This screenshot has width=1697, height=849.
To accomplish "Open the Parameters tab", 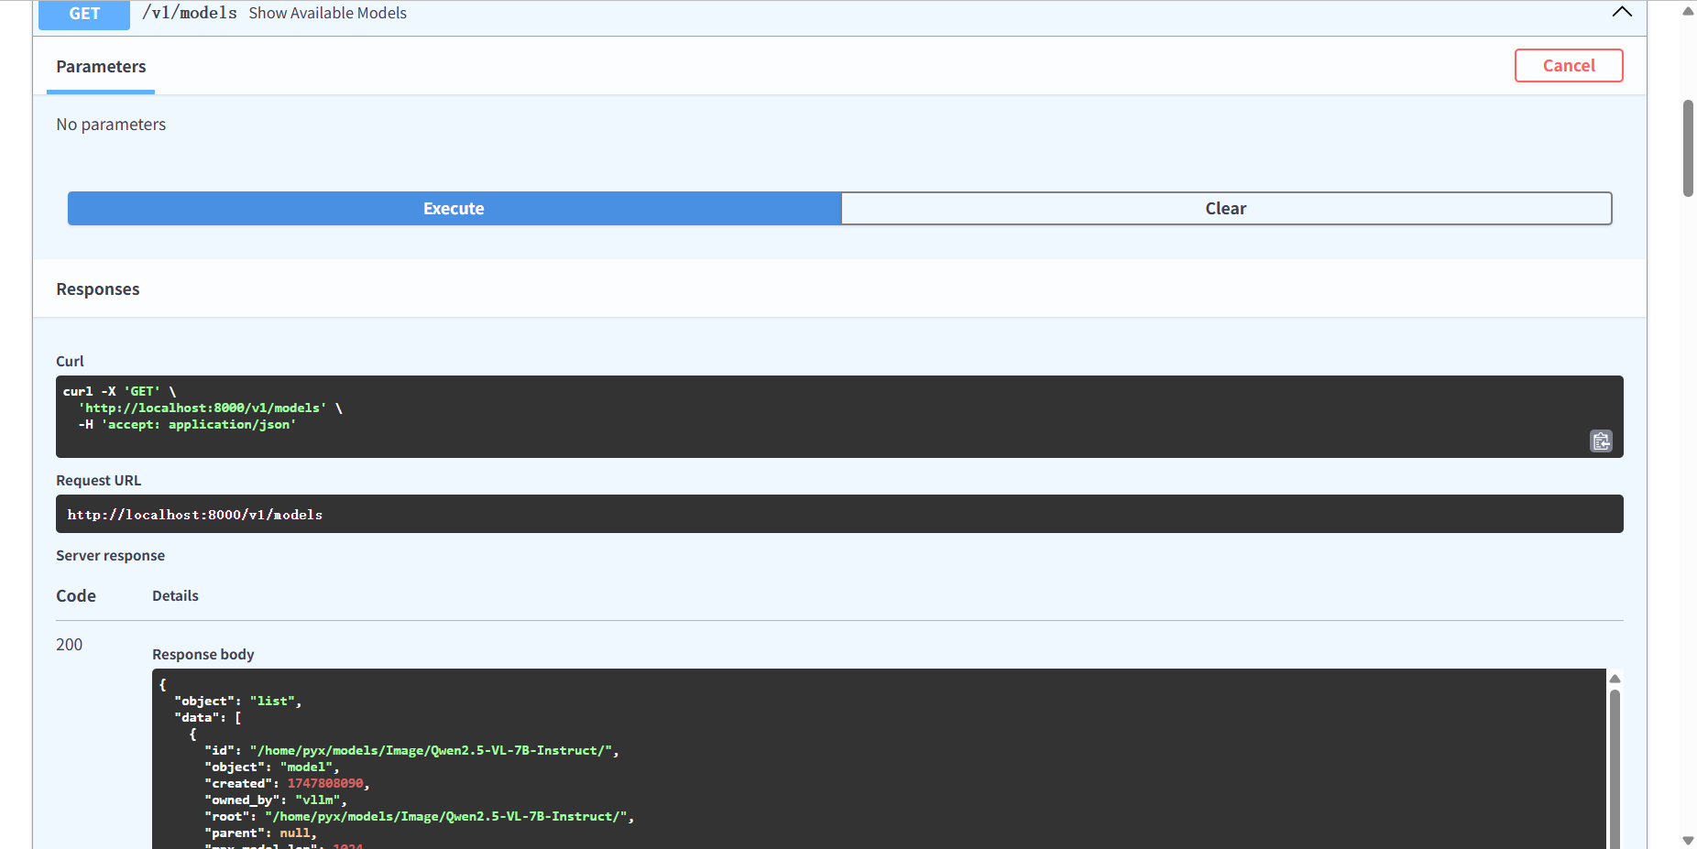I will [101, 67].
